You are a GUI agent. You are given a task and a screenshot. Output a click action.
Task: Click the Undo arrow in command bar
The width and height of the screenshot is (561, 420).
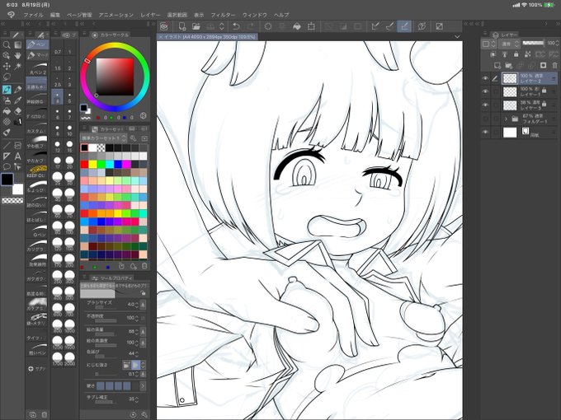click(236, 26)
